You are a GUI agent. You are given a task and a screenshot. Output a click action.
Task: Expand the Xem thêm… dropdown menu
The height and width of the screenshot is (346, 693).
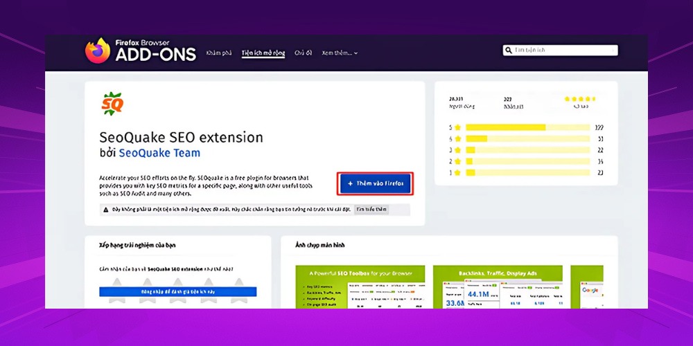[340, 53]
